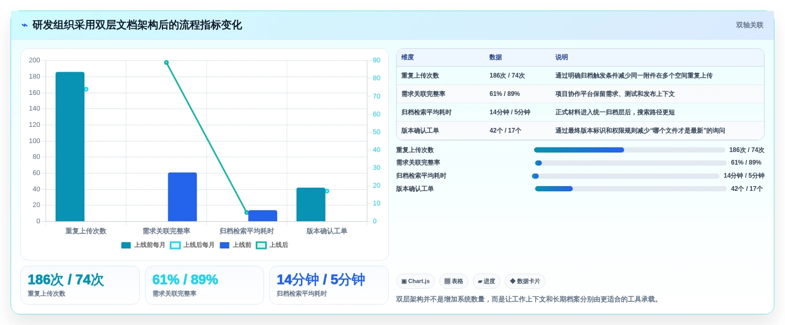
Task: Click the 说明 column header
Action: tap(562, 58)
